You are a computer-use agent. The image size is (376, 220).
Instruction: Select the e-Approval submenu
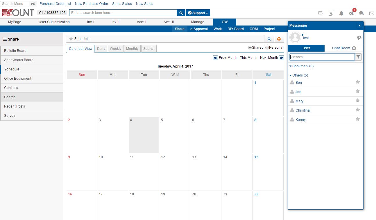pos(199,29)
